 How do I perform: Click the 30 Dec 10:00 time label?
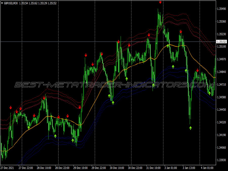pyautogui.click(x=117, y=168)
